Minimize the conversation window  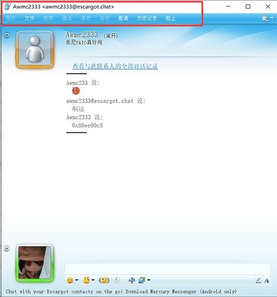coord(228,7)
